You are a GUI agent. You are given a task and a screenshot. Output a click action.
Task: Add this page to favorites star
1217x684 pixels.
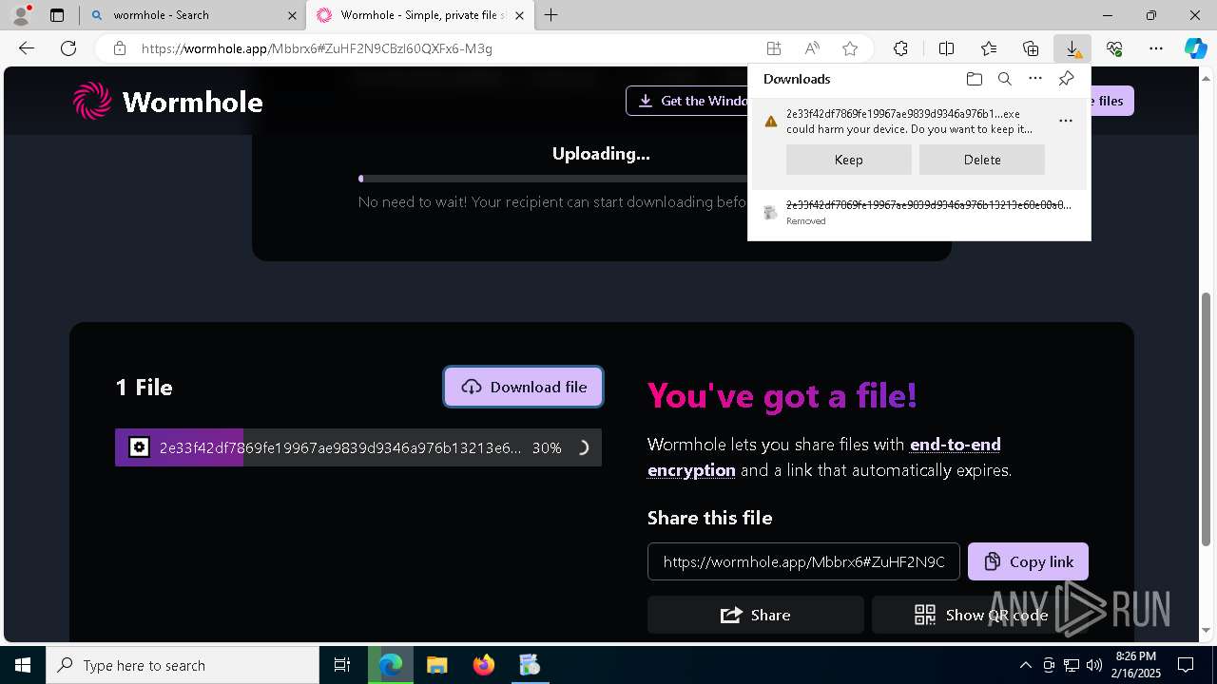click(850, 48)
